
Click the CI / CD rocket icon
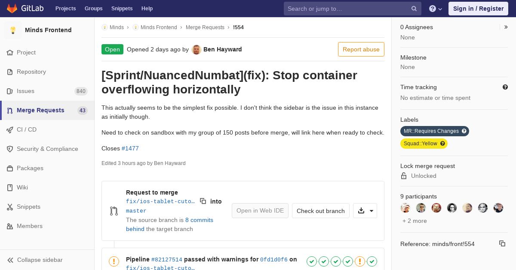click(x=10, y=130)
